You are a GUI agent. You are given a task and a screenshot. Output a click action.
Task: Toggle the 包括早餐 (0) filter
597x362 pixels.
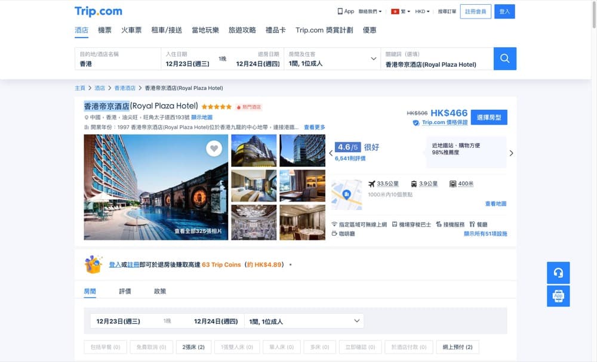click(106, 347)
